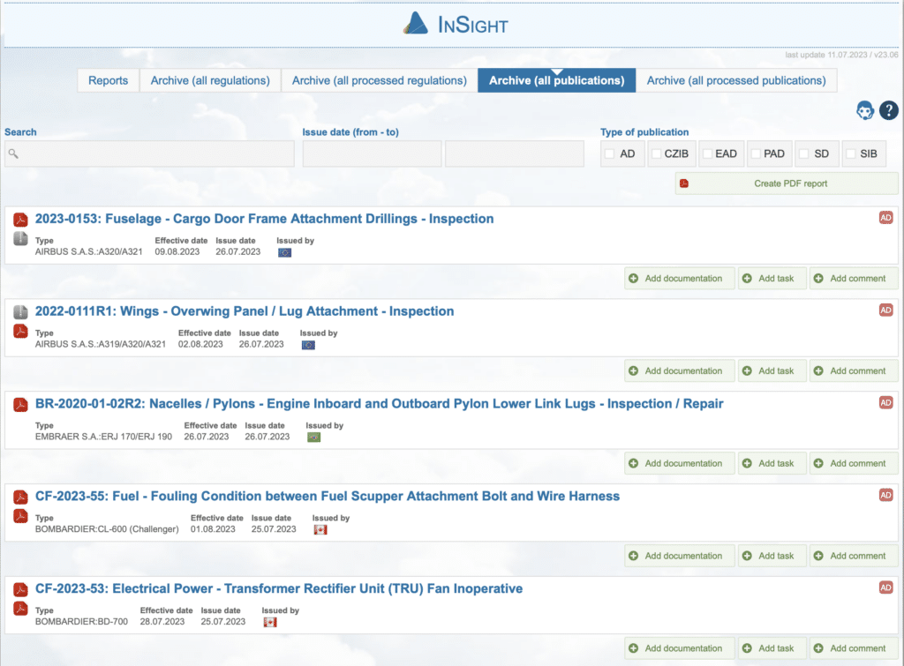Click the Canada flag for CF-2023-53
904x666 pixels.
point(270,622)
